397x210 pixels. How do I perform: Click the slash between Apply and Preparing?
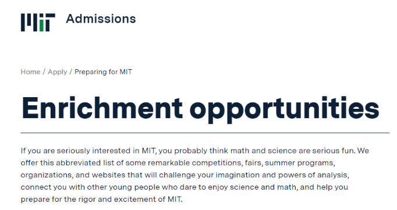pyautogui.click(x=71, y=72)
